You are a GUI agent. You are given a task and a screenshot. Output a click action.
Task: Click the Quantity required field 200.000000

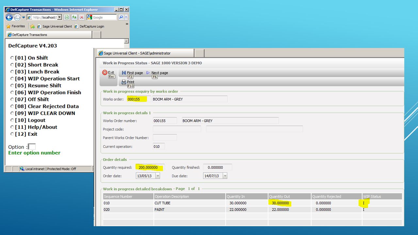coord(150,167)
